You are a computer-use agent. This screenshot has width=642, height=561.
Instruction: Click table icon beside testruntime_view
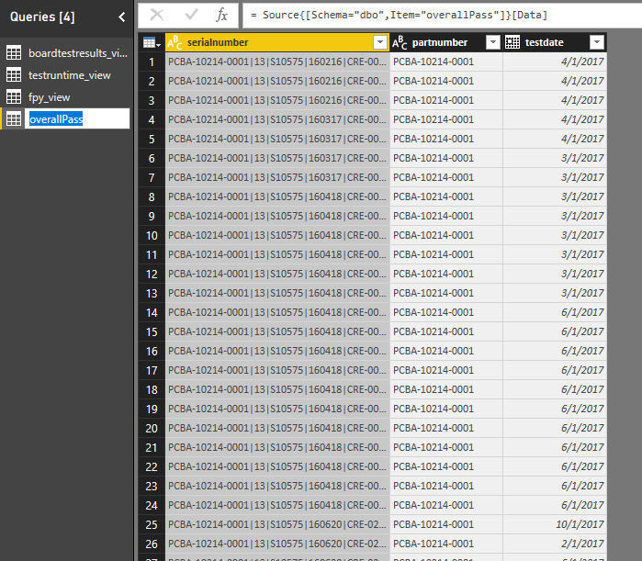(x=14, y=75)
